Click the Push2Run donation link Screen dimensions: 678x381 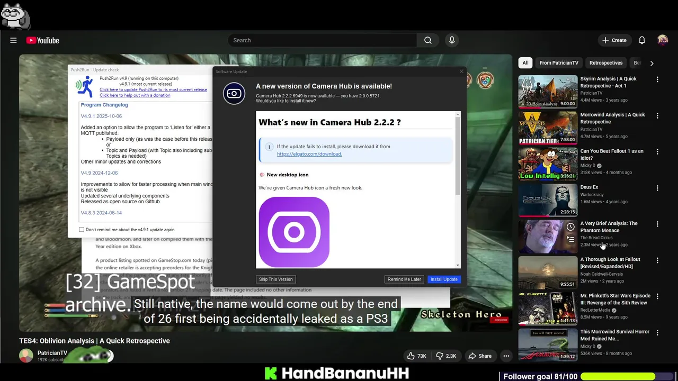pyautogui.click(x=135, y=95)
